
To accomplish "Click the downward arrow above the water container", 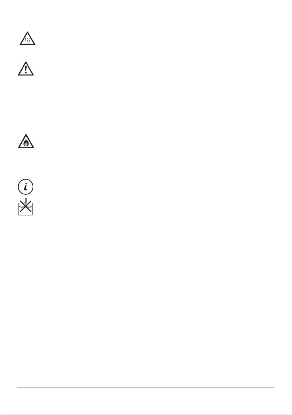I will [25, 201].
